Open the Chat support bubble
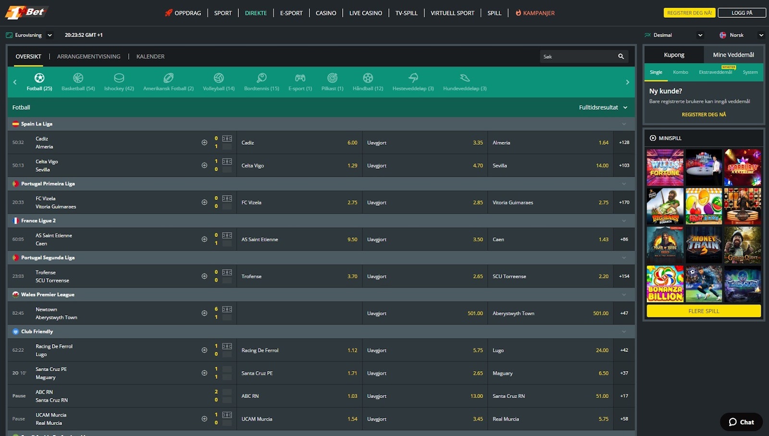This screenshot has height=436, width=769. point(741,422)
